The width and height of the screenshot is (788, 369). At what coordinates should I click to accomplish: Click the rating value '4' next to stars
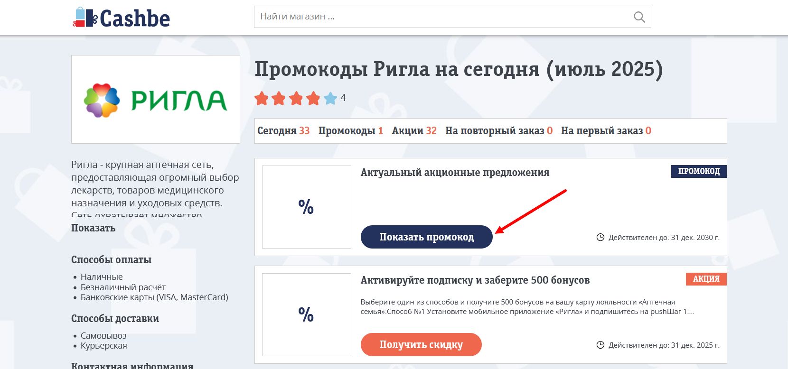pos(343,98)
